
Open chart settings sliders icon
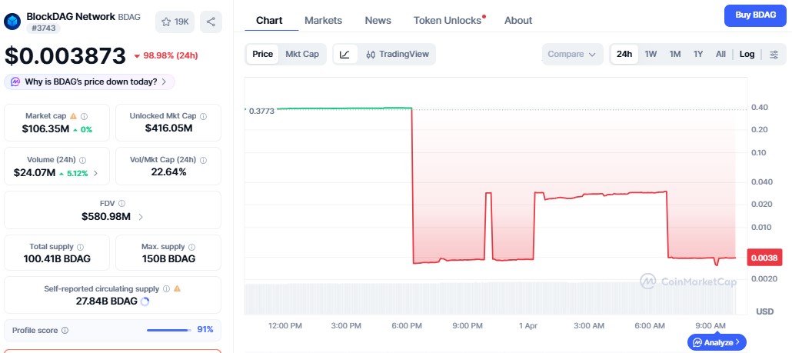(774, 55)
